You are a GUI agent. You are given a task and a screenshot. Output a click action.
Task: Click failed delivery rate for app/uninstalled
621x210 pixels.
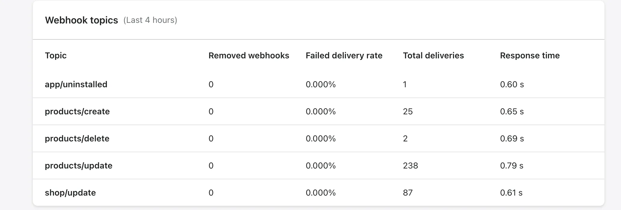tap(320, 85)
